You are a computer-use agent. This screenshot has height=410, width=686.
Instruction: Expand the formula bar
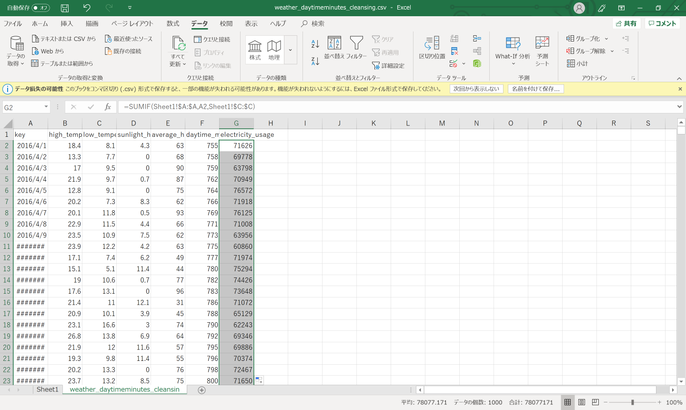pos(680,107)
